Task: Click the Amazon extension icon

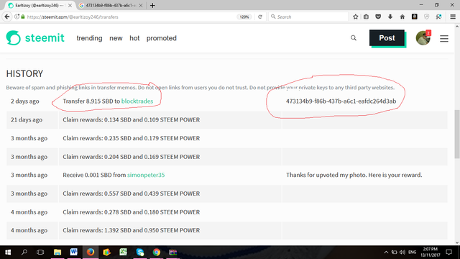Action: [x=415, y=17]
